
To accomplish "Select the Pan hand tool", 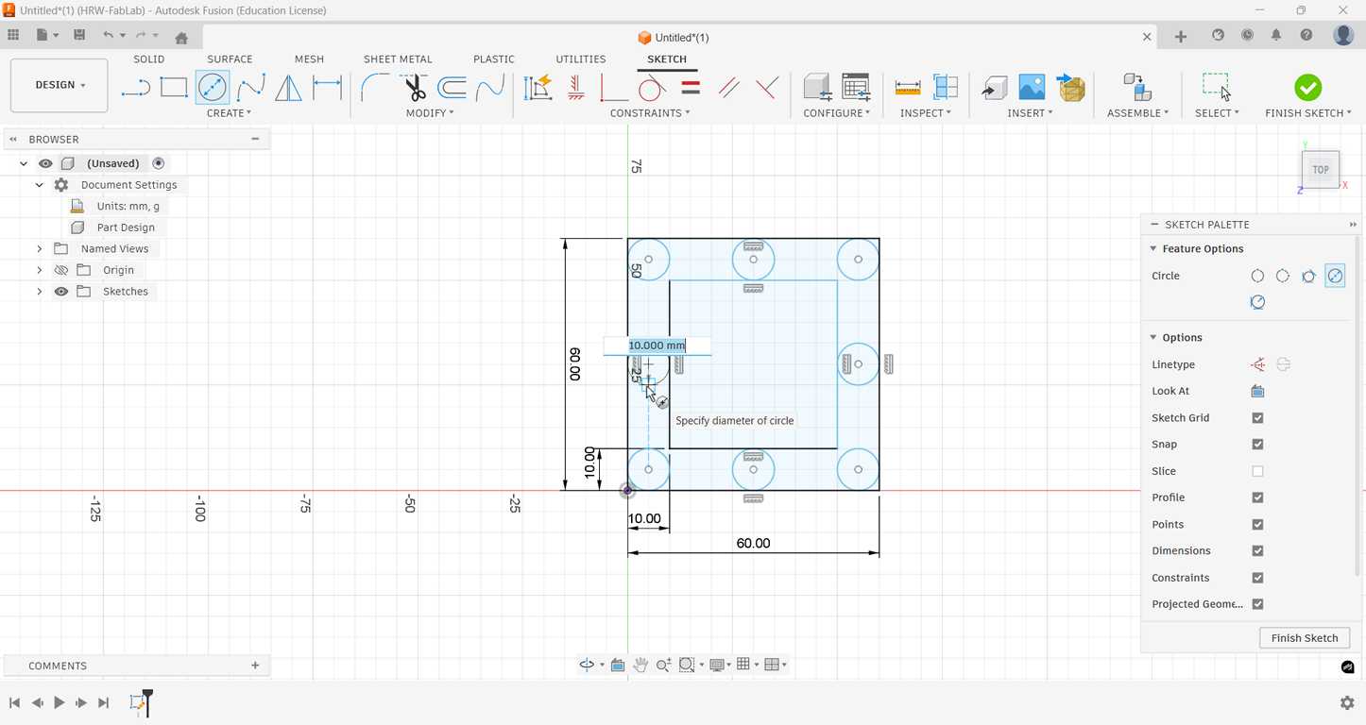I will [x=640, y=665].
